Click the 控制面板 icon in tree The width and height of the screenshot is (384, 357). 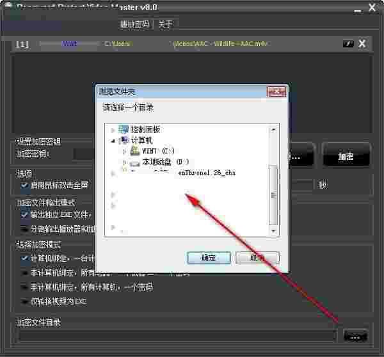[x=124, y=129]
